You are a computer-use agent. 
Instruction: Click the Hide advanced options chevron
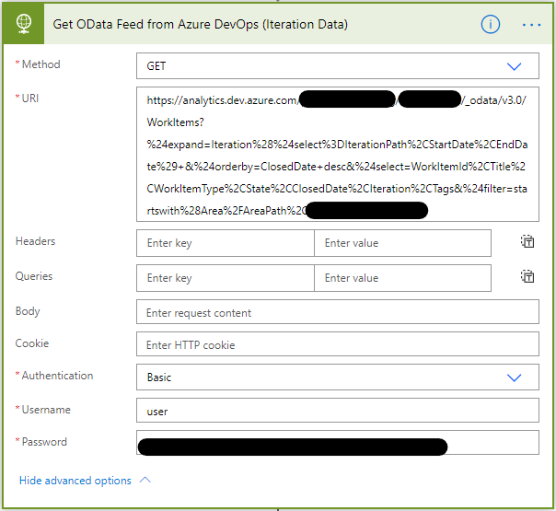coord(145,480)
